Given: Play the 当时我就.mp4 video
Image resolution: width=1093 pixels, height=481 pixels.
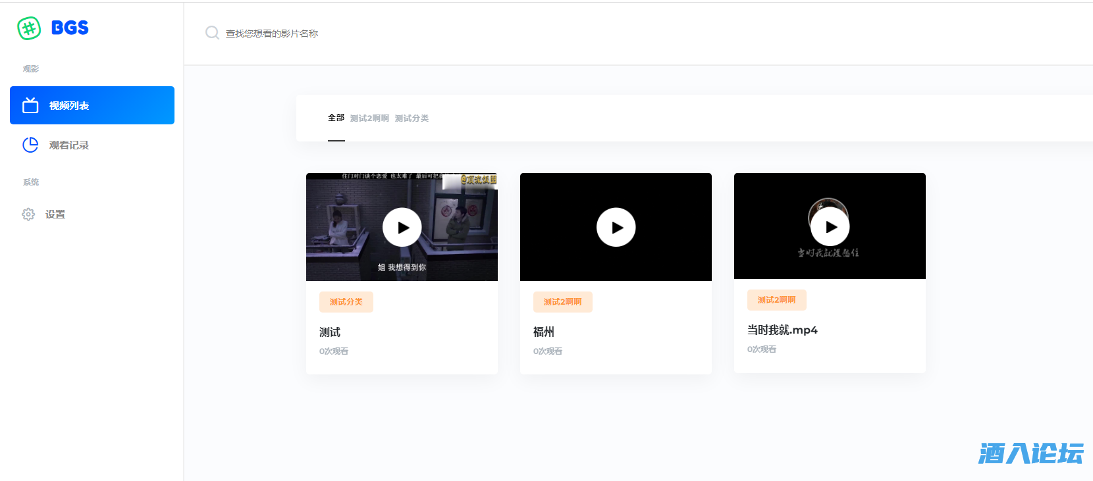Looking at the screenshot, I should tap(830, 226).
